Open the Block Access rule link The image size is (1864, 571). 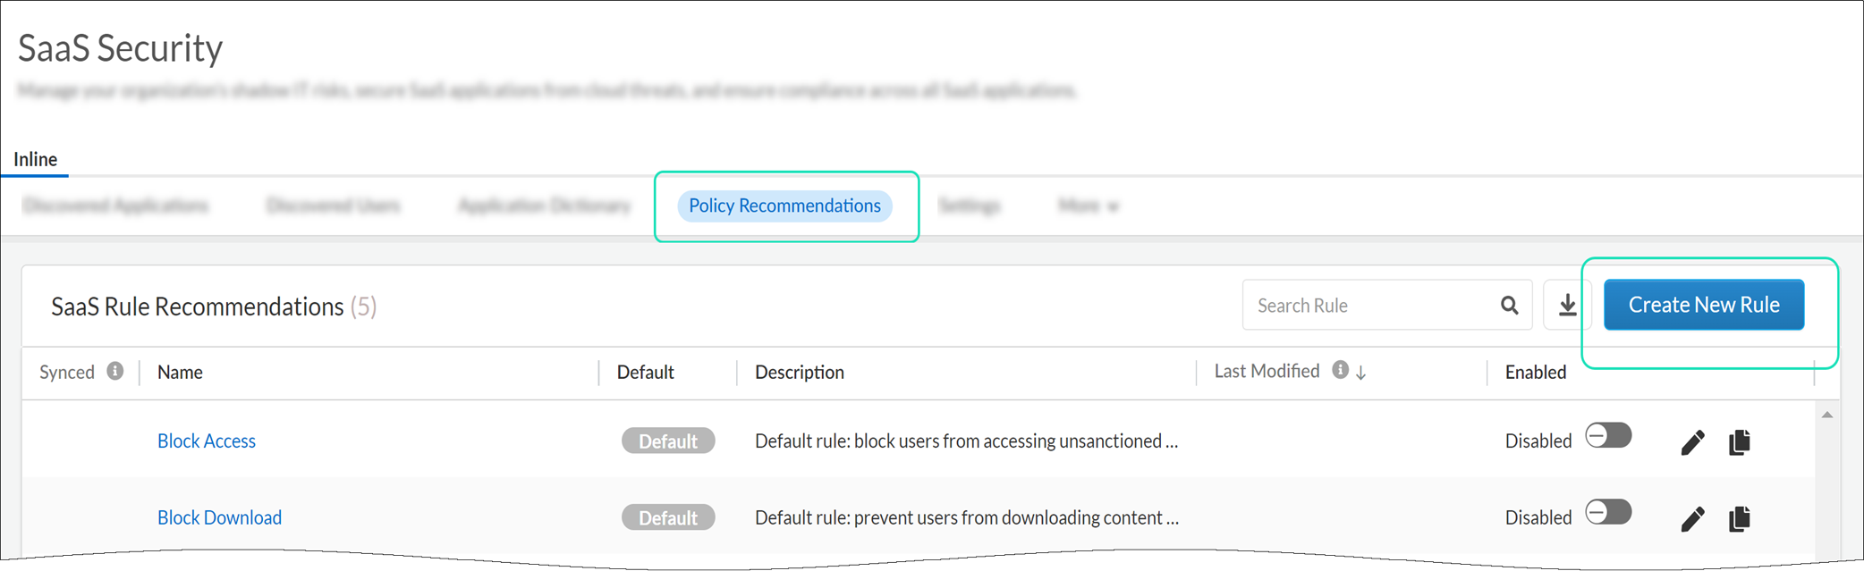tap(207, 441)
